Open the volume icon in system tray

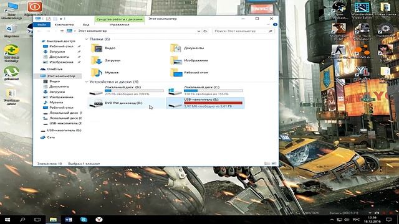pos(347,220)
